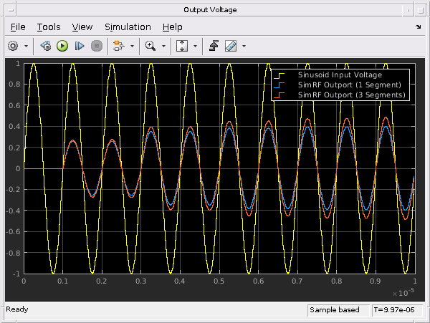Click the Step Forward button
The height and width of the screenshot is (323, 430).
coord(80,45)
